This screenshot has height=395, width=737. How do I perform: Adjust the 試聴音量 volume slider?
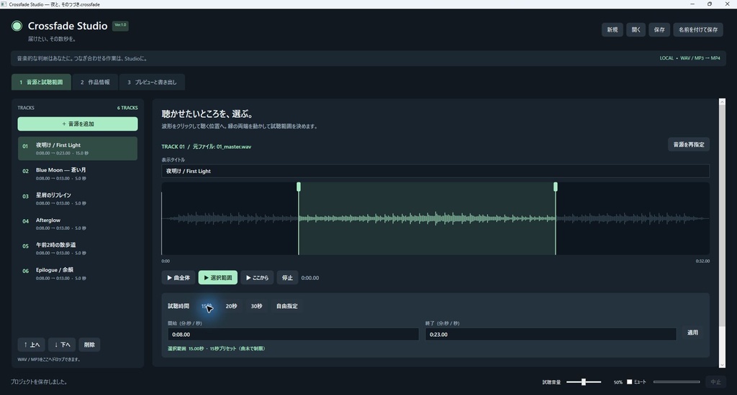(x=584, y=382)
